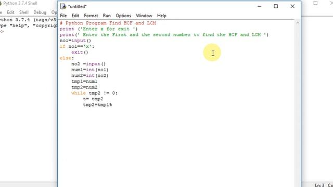Screen dimensions: 333x187
Task: Open the Format menu
Action: (91, 16)
